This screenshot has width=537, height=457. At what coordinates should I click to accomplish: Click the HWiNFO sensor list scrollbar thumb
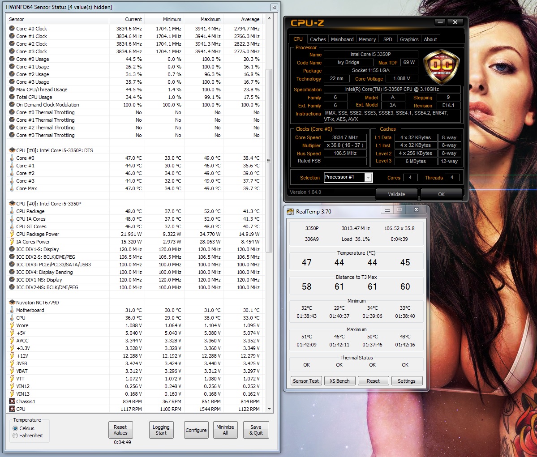[x=269, y=160]
